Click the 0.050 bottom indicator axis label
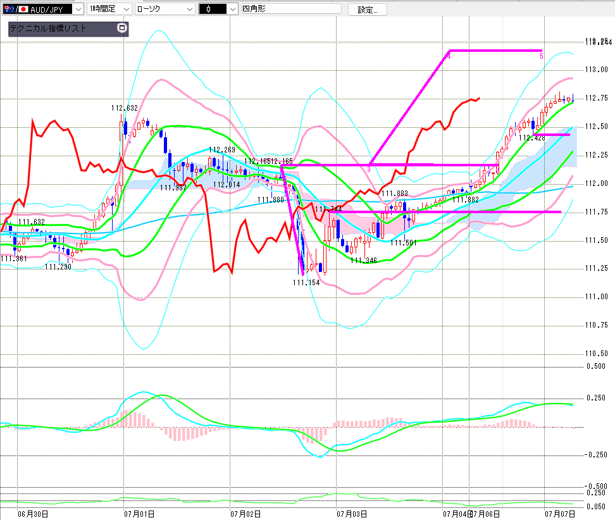Image resolution: width=615 pixels, height=520 pixels. tap(596, 507)
